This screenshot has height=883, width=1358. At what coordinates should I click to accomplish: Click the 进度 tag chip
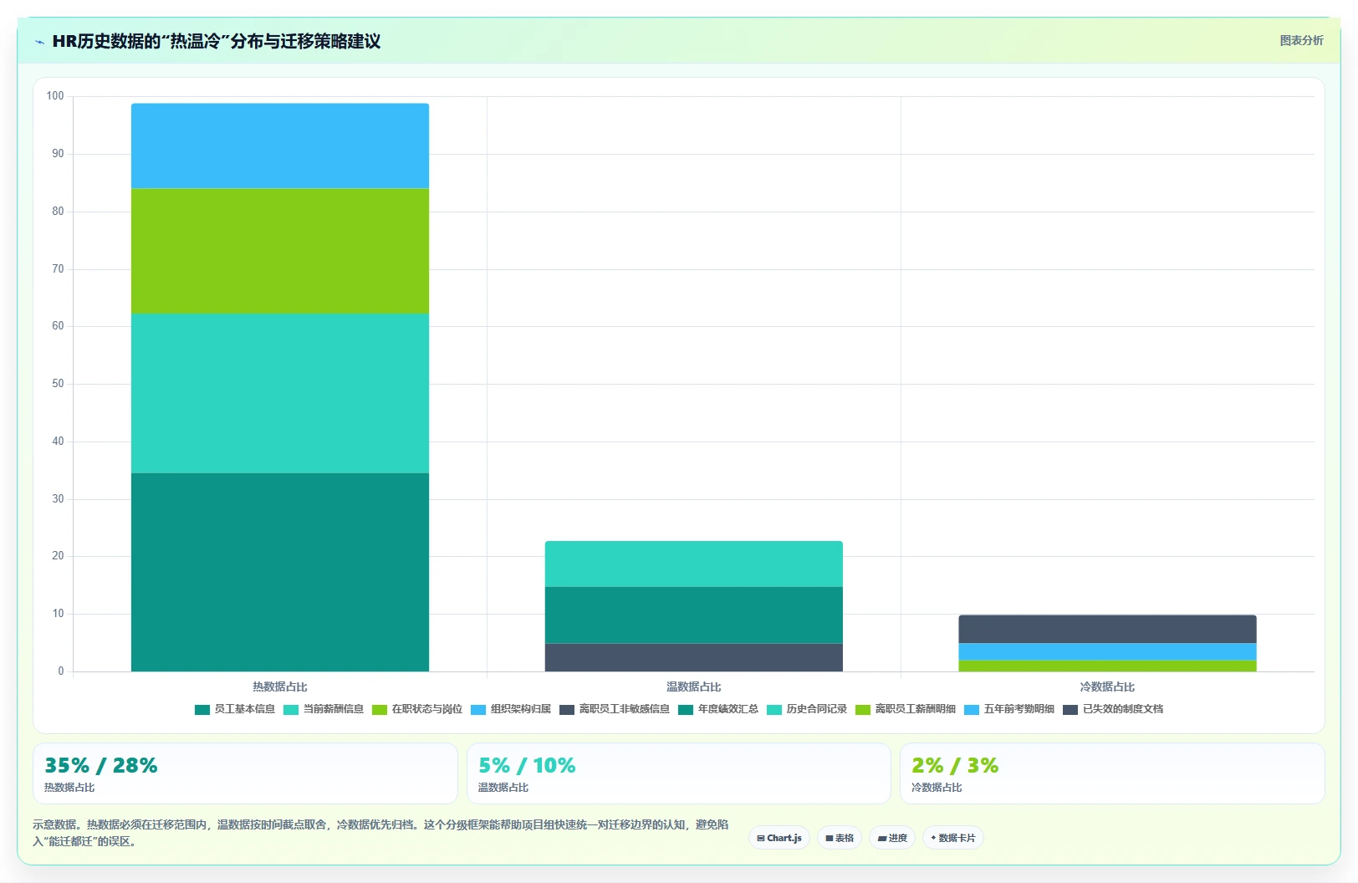pos(892,838)
